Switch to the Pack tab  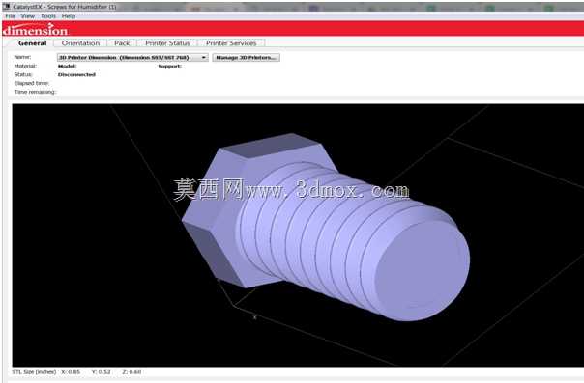point(122,43)
